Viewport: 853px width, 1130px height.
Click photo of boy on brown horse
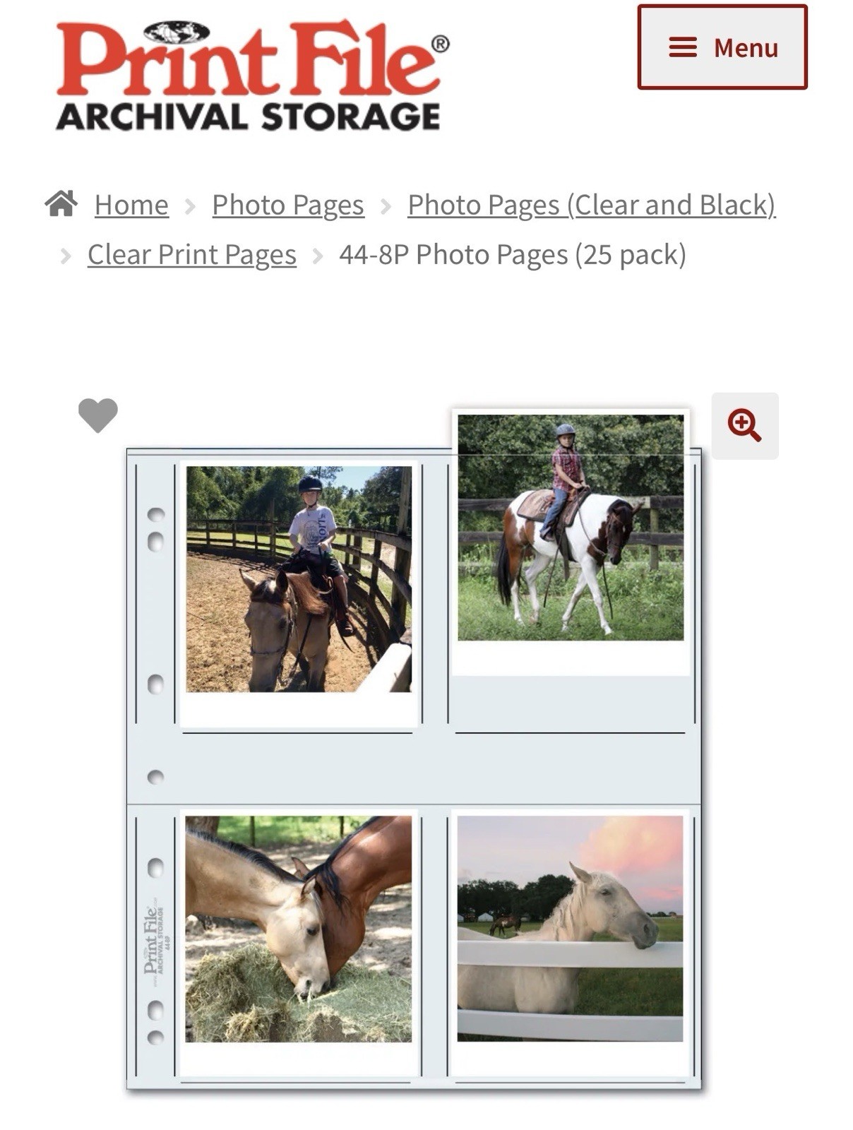[299, 579]
